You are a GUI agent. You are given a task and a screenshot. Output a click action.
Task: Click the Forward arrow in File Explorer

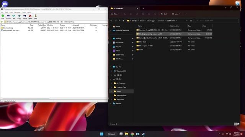(x=116, y=21)
